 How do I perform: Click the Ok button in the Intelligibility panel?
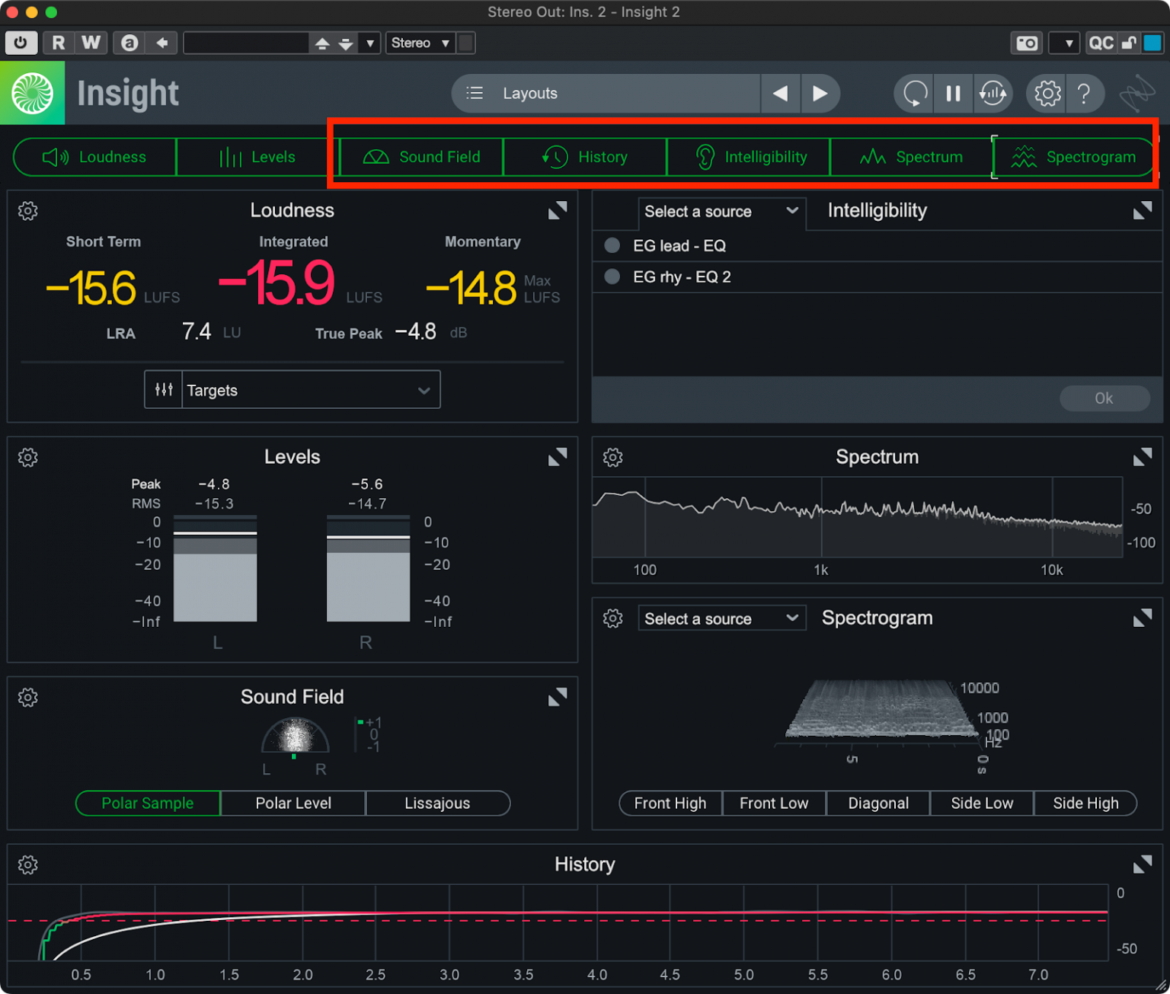(x=1104, y=398)
